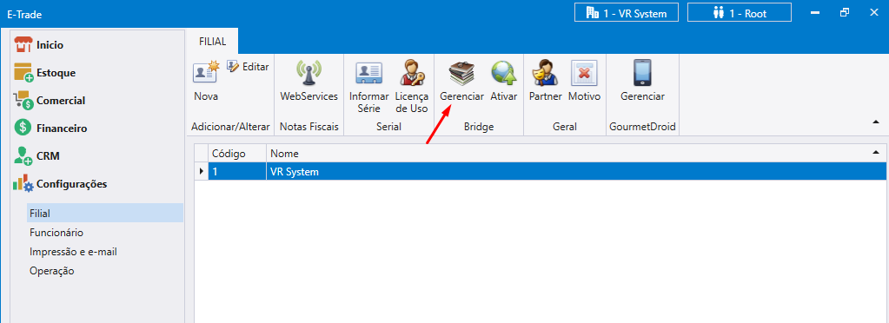Click the Financeiro dollar icon
Viewport: 889px width, 323px height.
23,128
